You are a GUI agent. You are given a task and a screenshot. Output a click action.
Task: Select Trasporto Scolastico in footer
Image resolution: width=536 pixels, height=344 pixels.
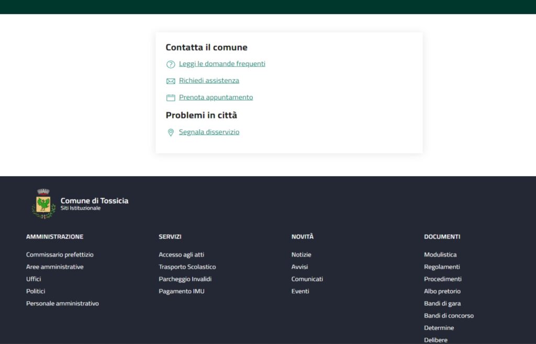pyautogui.click(x=187, y=267)
